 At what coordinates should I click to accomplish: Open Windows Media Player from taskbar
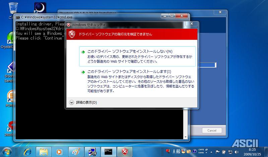tap(60, 152)
